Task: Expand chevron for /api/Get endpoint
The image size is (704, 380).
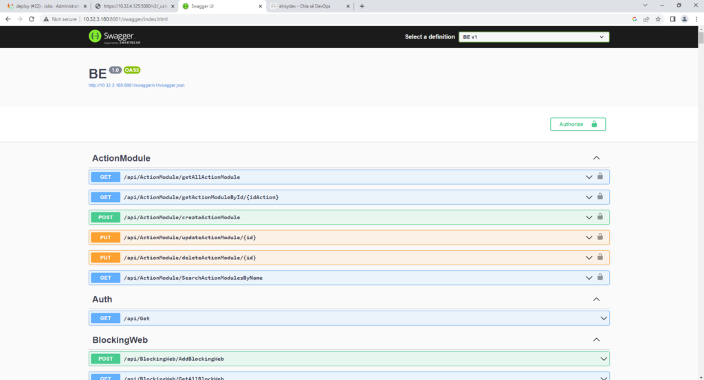Action: [604, 319]
